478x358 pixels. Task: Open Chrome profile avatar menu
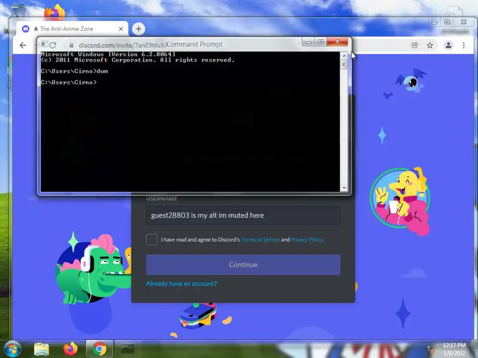point(449,45)
